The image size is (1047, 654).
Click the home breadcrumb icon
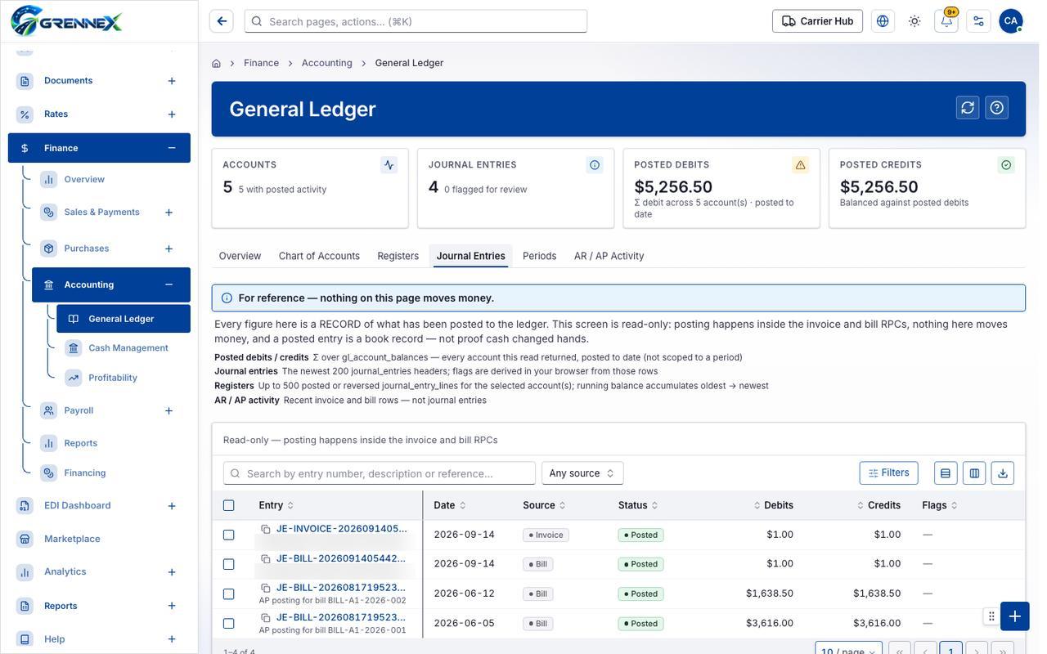[216, 63]
